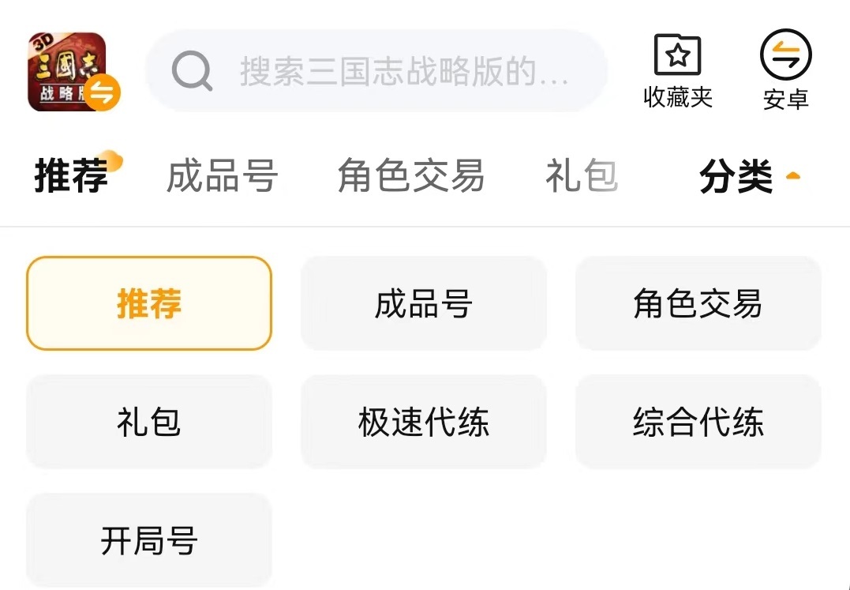850x590 pixels.
Task: Click the 分类 dropdown label
Action: [736, 177]
